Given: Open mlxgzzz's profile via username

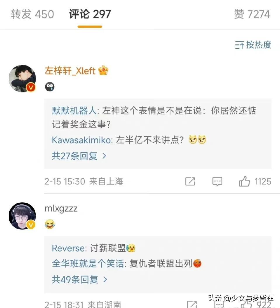Looking at the screenshot, I should (61, 209).
